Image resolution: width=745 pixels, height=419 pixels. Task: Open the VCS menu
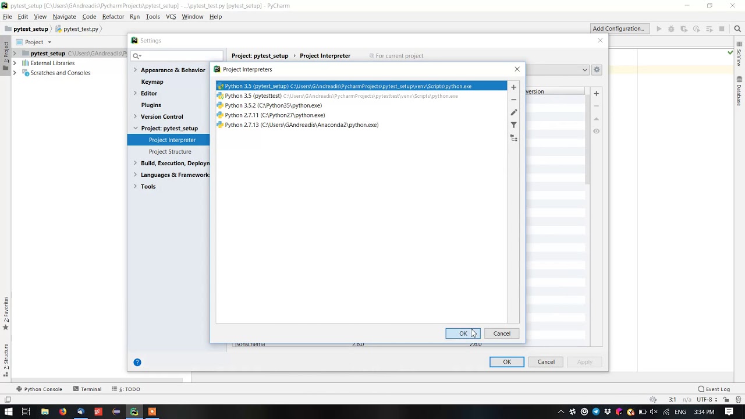click(x=171, y=16)
